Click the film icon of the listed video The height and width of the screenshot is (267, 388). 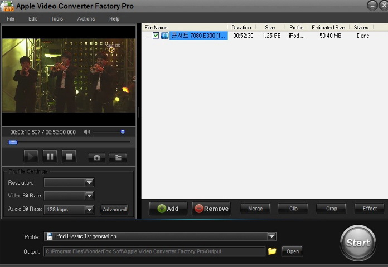tap(165, 36)
